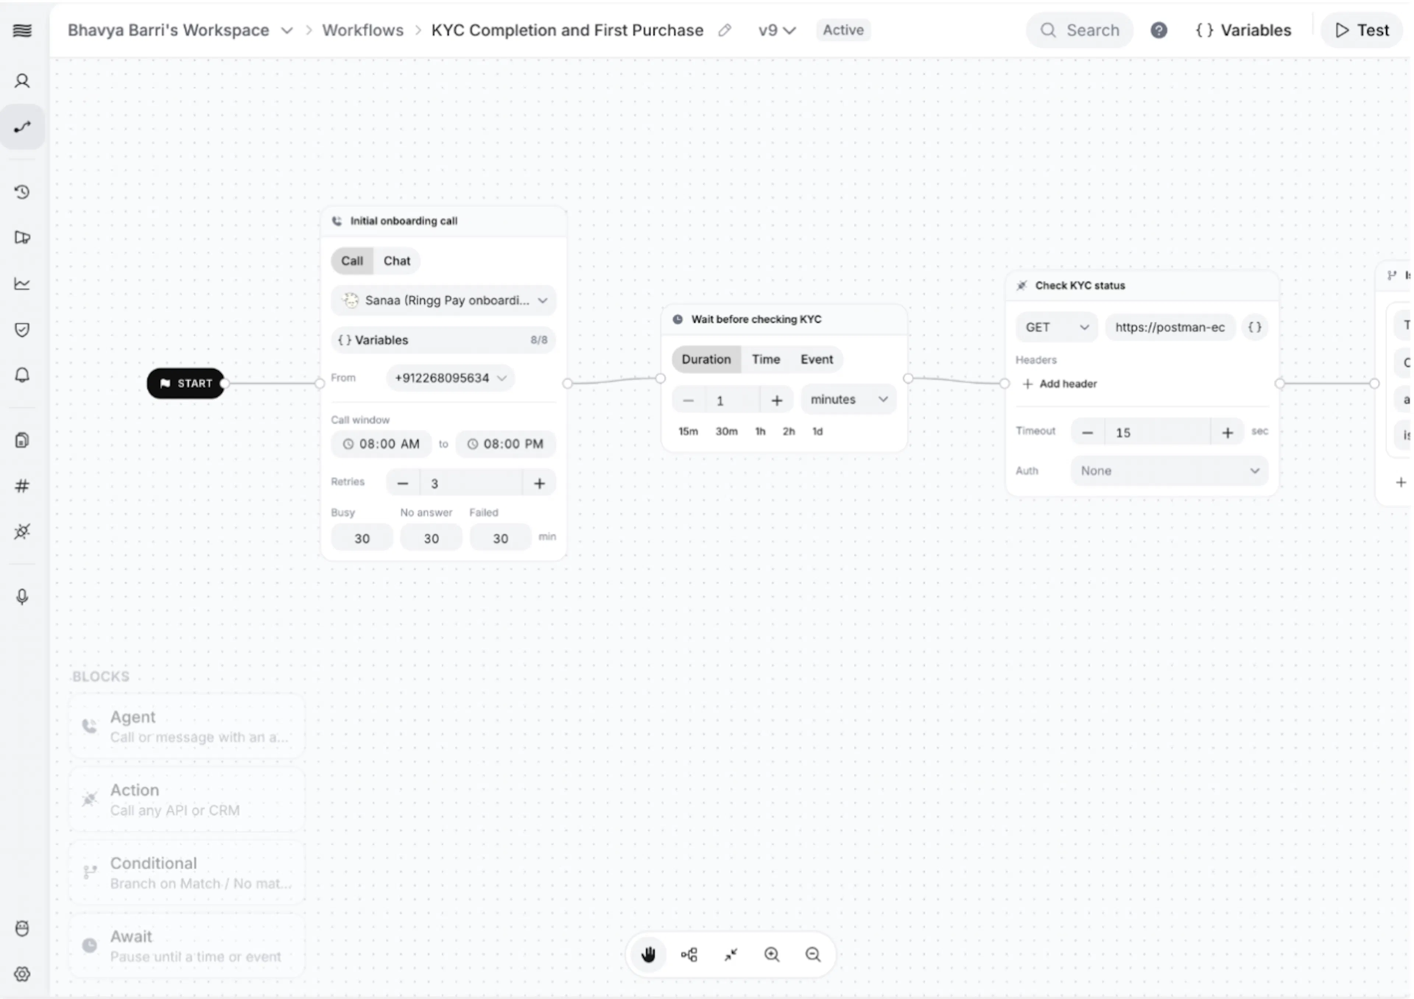Viewport: 1414px width, 999px height.
Task: Switch the agent mode to Chat
Action: point(397,261)
